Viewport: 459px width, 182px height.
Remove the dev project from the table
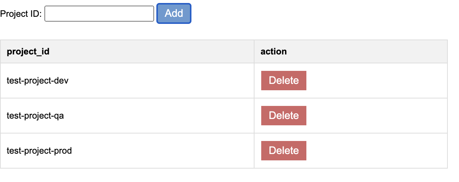click(284, 81)
